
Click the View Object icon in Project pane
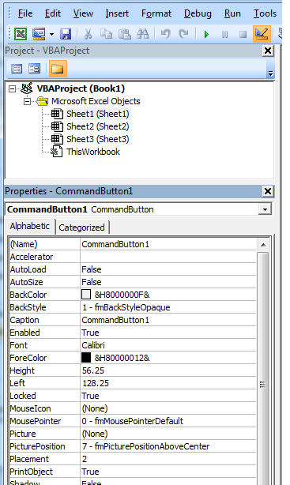(34, 69)
